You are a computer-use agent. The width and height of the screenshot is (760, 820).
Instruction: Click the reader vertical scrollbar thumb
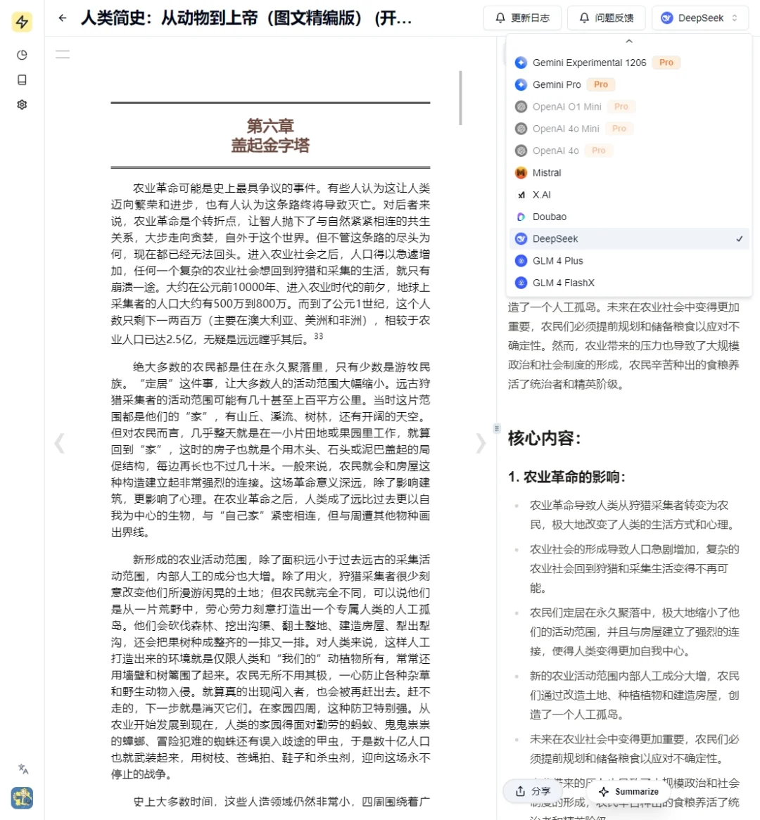coord(461,98)
